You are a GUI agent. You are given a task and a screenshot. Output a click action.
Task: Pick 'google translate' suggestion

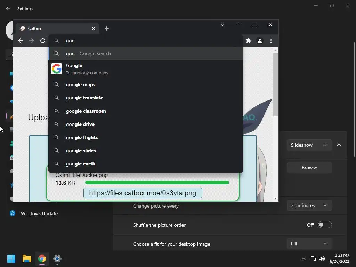[146, 98]
